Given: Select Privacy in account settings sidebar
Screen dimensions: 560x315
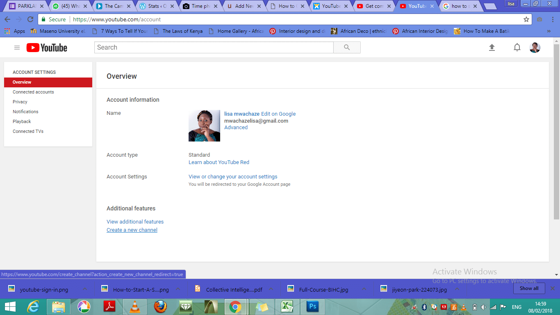Looking at the screenshot, I should (x=20, y=102).
